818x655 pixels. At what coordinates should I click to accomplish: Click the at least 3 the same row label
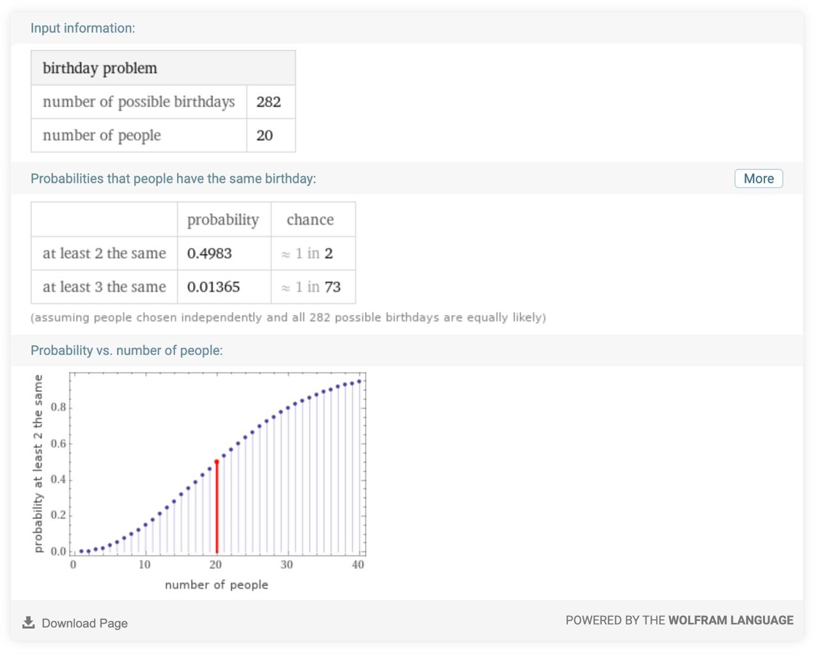pyautogui.click(x=104, y=287)
